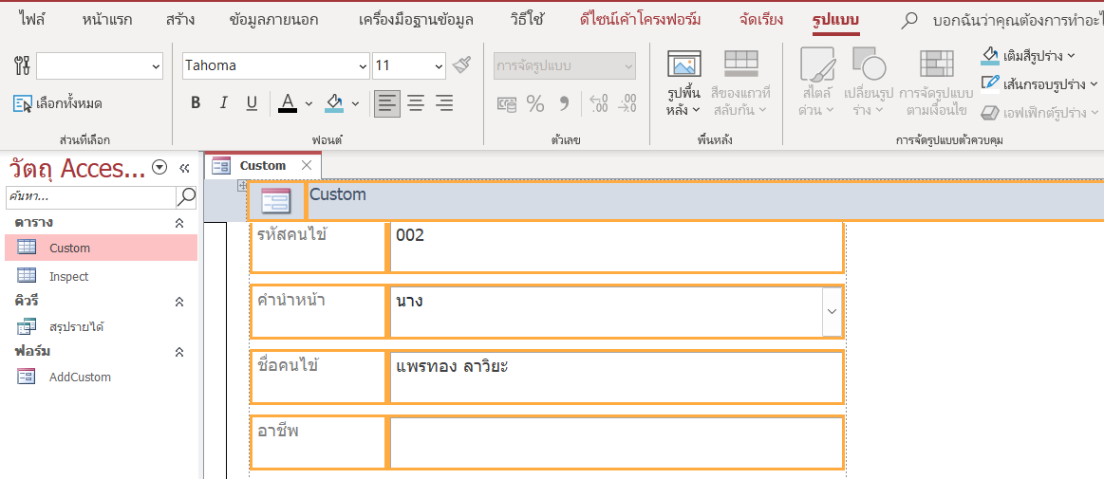The height and width of the screenshot is (479, 1104).
Task: Click the percent number format icon
Action: (535, 103)
